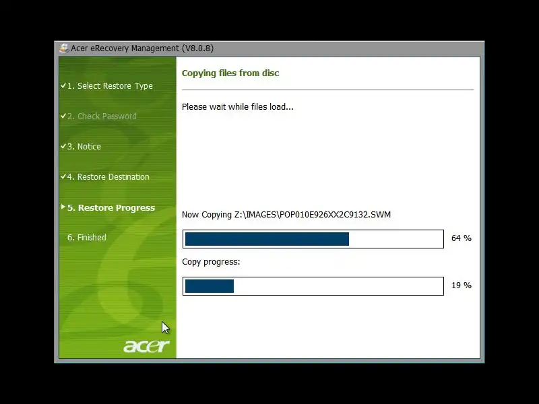The width and height of the screenshot is (539, 404).
Task: Click the overall Copy progress bar
Action: 313,285
